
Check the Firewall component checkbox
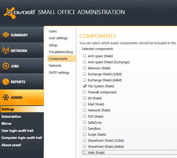84,92
